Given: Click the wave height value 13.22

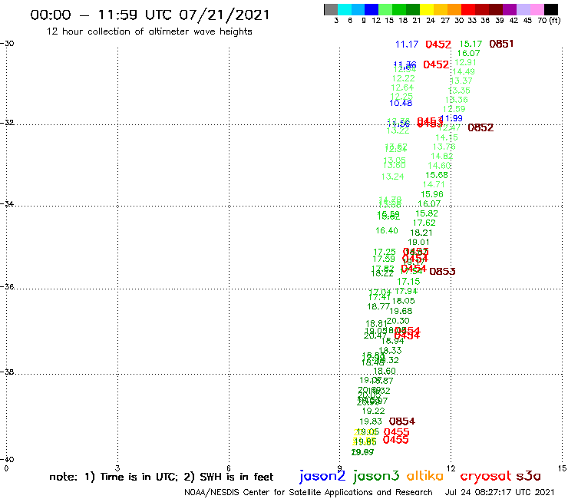Looking at the screenshot, I should [398, 131].
